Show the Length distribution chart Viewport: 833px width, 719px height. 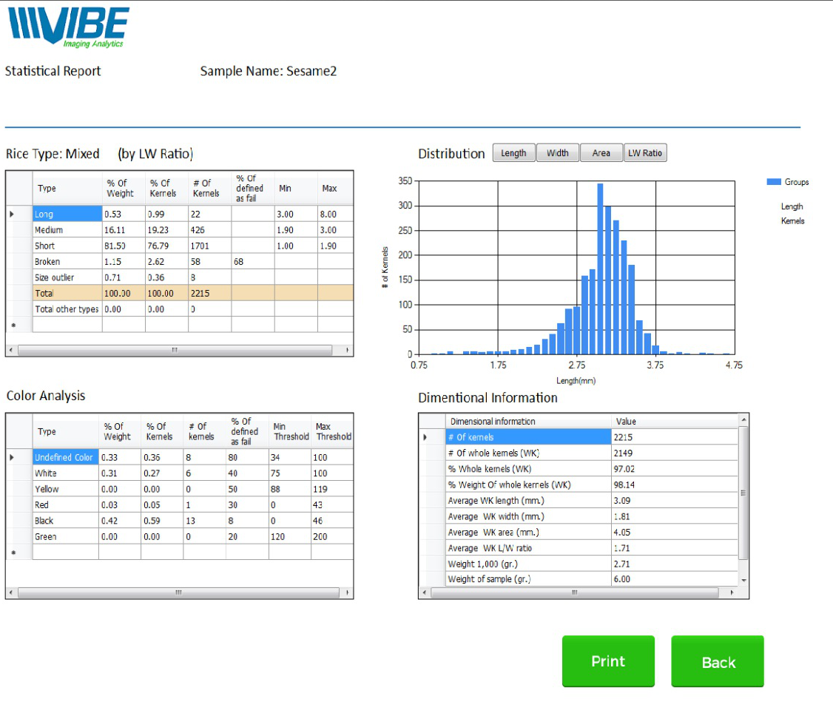pos(513,153)
